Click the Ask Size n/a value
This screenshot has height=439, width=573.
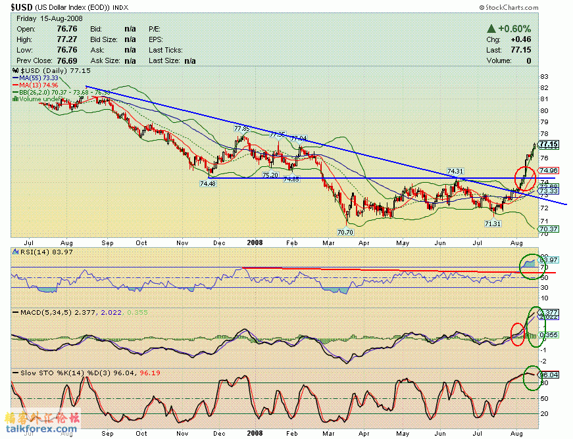coord(130,60)
